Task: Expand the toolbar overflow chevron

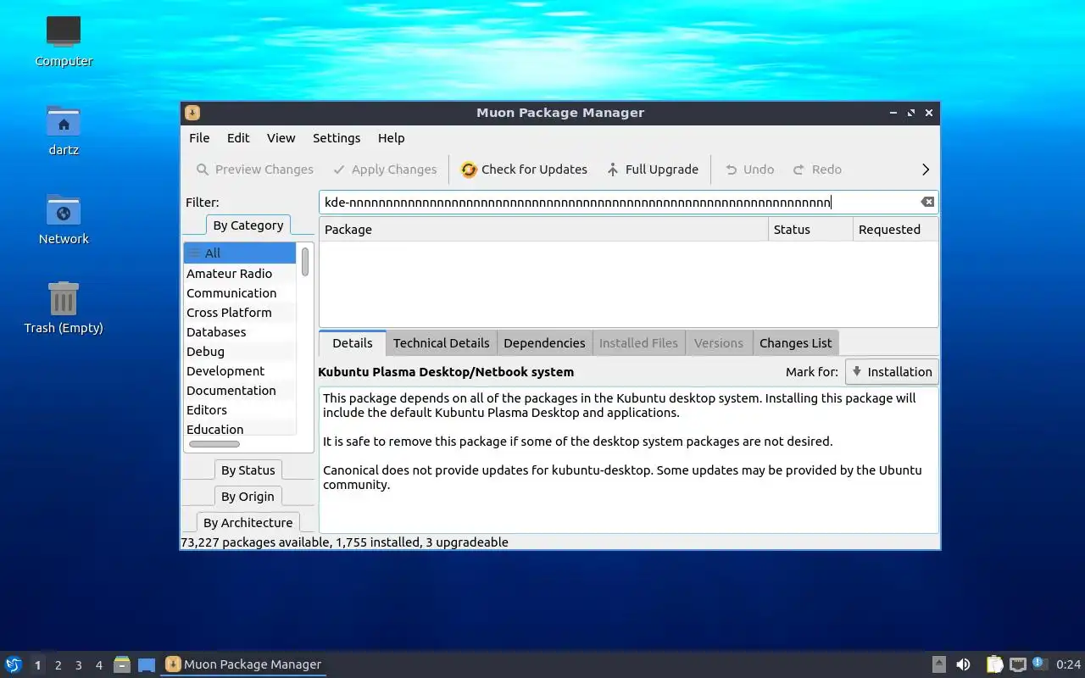Action: 925,169
